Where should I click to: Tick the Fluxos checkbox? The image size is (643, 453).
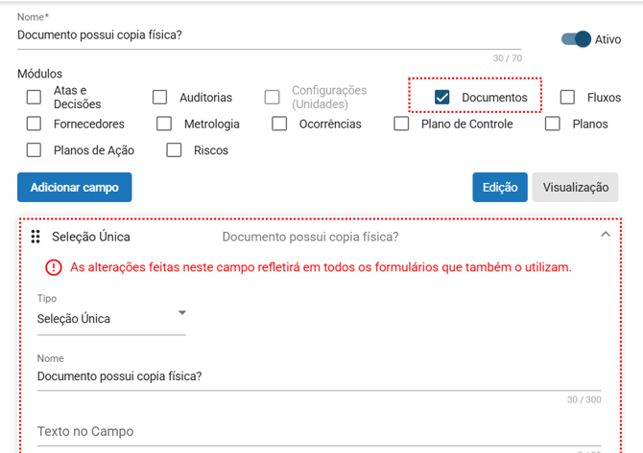coord(567,97)
